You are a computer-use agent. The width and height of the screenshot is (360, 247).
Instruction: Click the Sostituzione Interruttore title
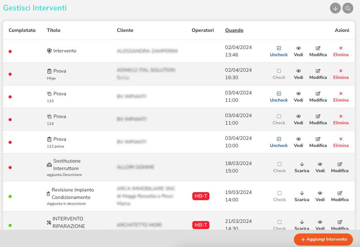[67, 165]
